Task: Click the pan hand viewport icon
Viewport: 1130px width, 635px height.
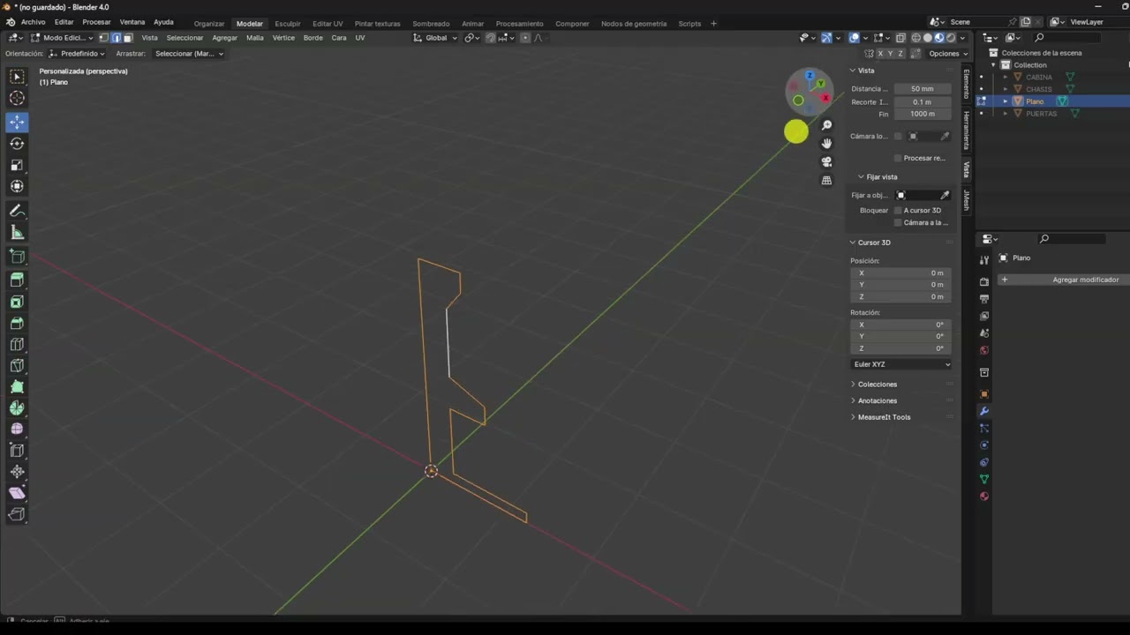Action: [x=826, y=144]
